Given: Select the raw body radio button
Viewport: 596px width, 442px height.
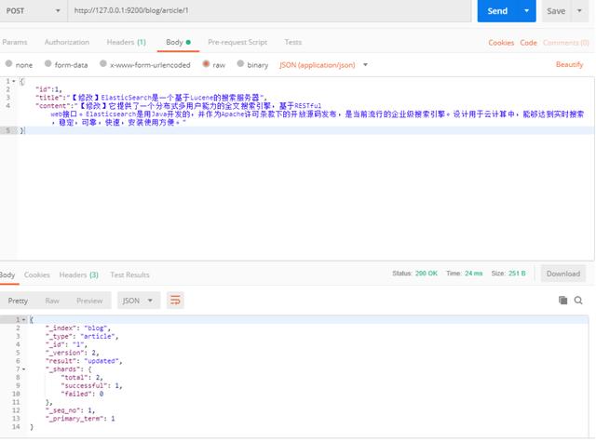Looking at the screenshot, I should click(x=206, y=64).
